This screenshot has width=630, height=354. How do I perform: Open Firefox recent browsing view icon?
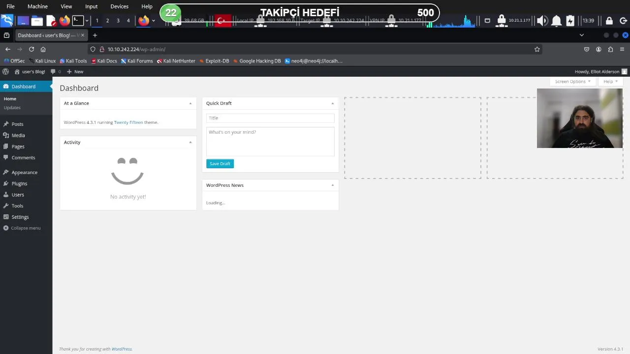(6, 35)
